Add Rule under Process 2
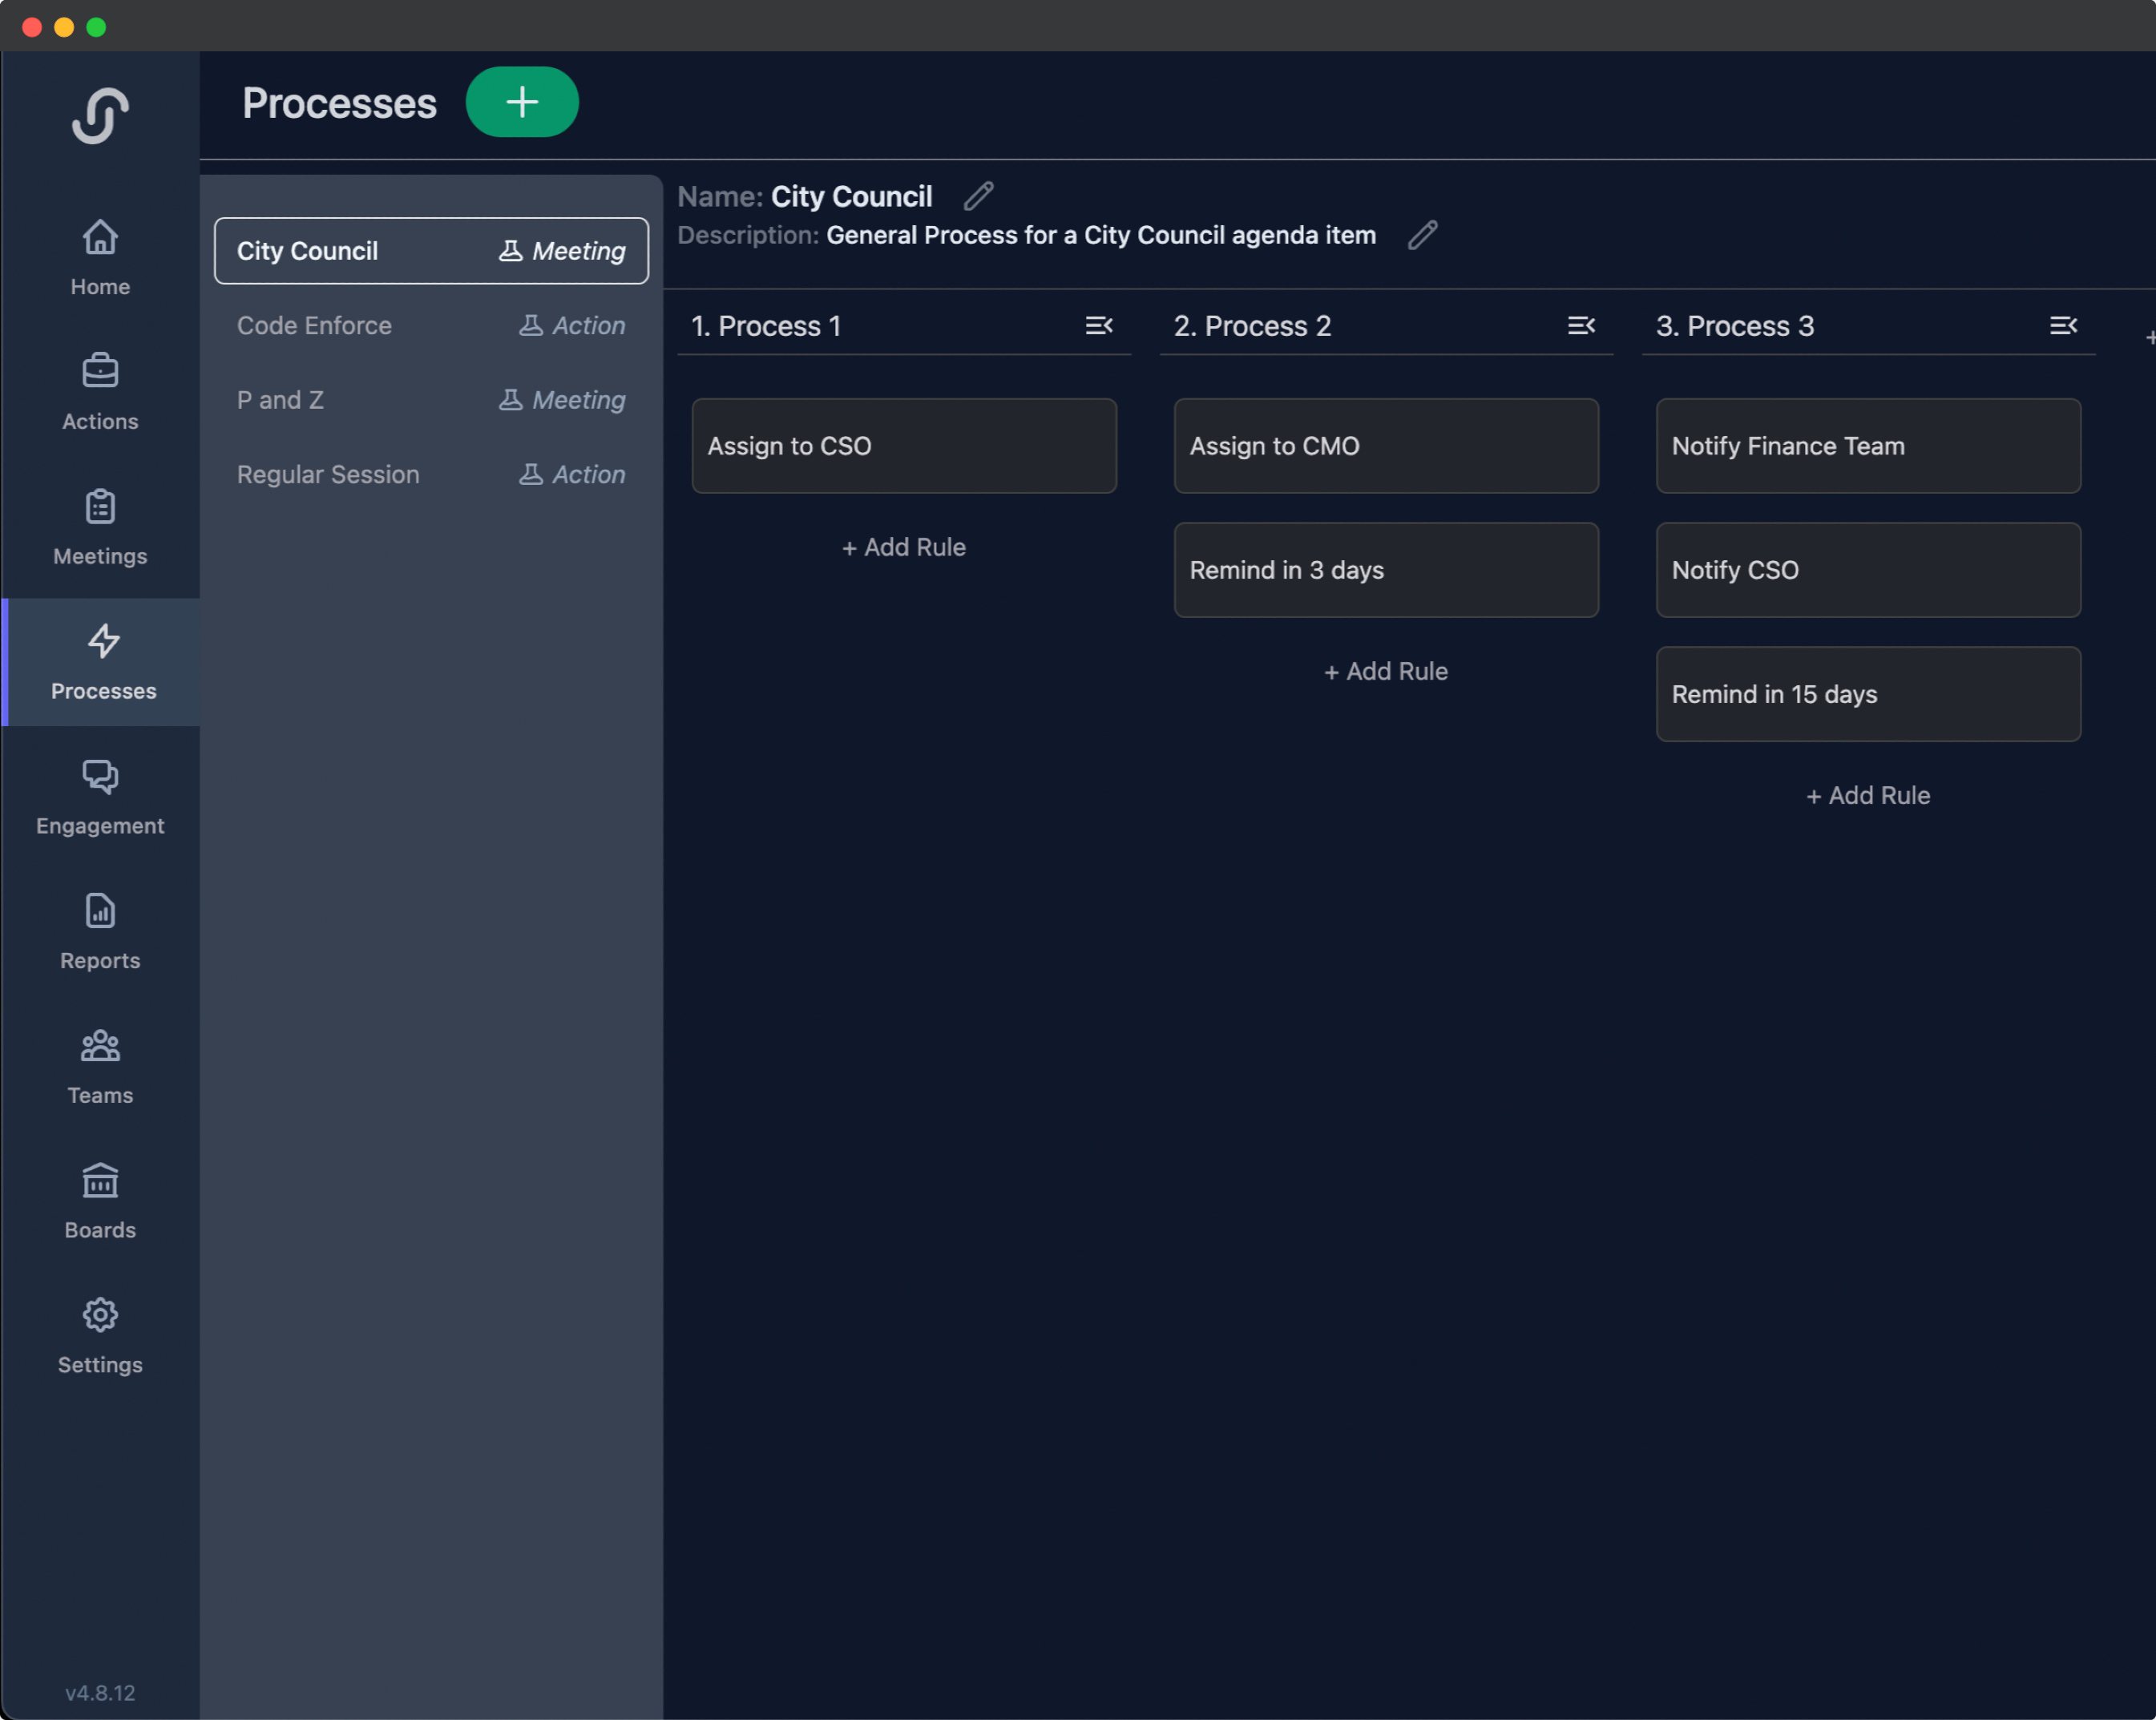Screen dimensions: 2156x1720 (x=1386, y=671)
